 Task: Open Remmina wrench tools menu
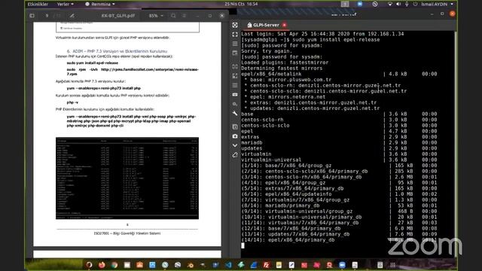(x=235, y=114)
